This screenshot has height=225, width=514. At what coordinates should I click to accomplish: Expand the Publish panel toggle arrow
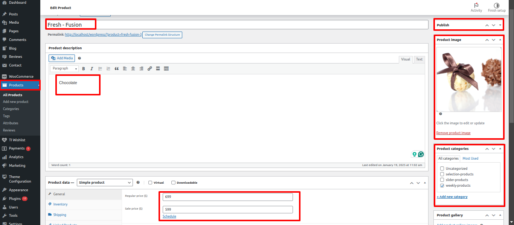pos(500,25)
